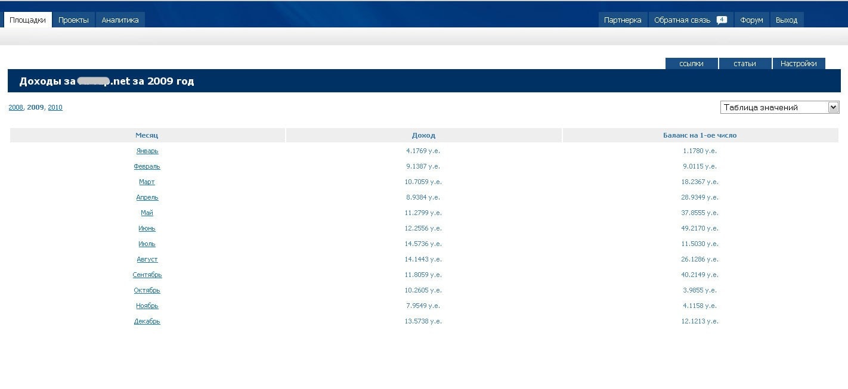Select income value 7.9549 у.е.
The image size is (848, 389).
tap(423, 306)
